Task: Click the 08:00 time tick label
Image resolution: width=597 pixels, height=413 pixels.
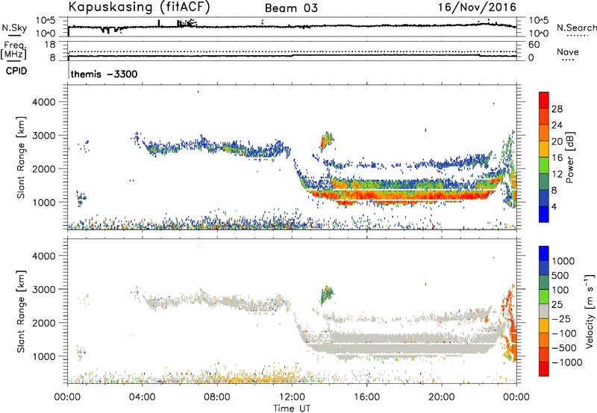Action: coord(217,397)
